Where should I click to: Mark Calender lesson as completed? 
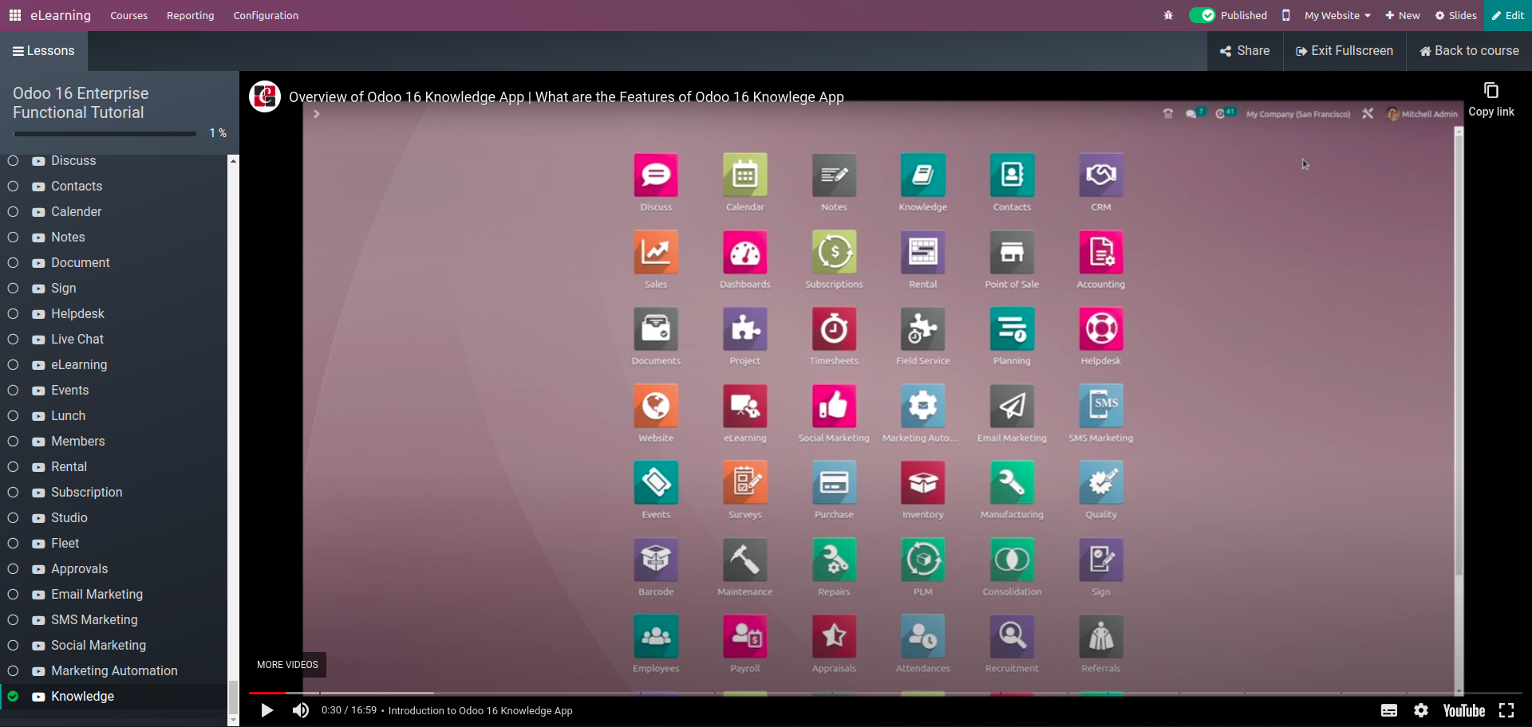pos(13,212)
